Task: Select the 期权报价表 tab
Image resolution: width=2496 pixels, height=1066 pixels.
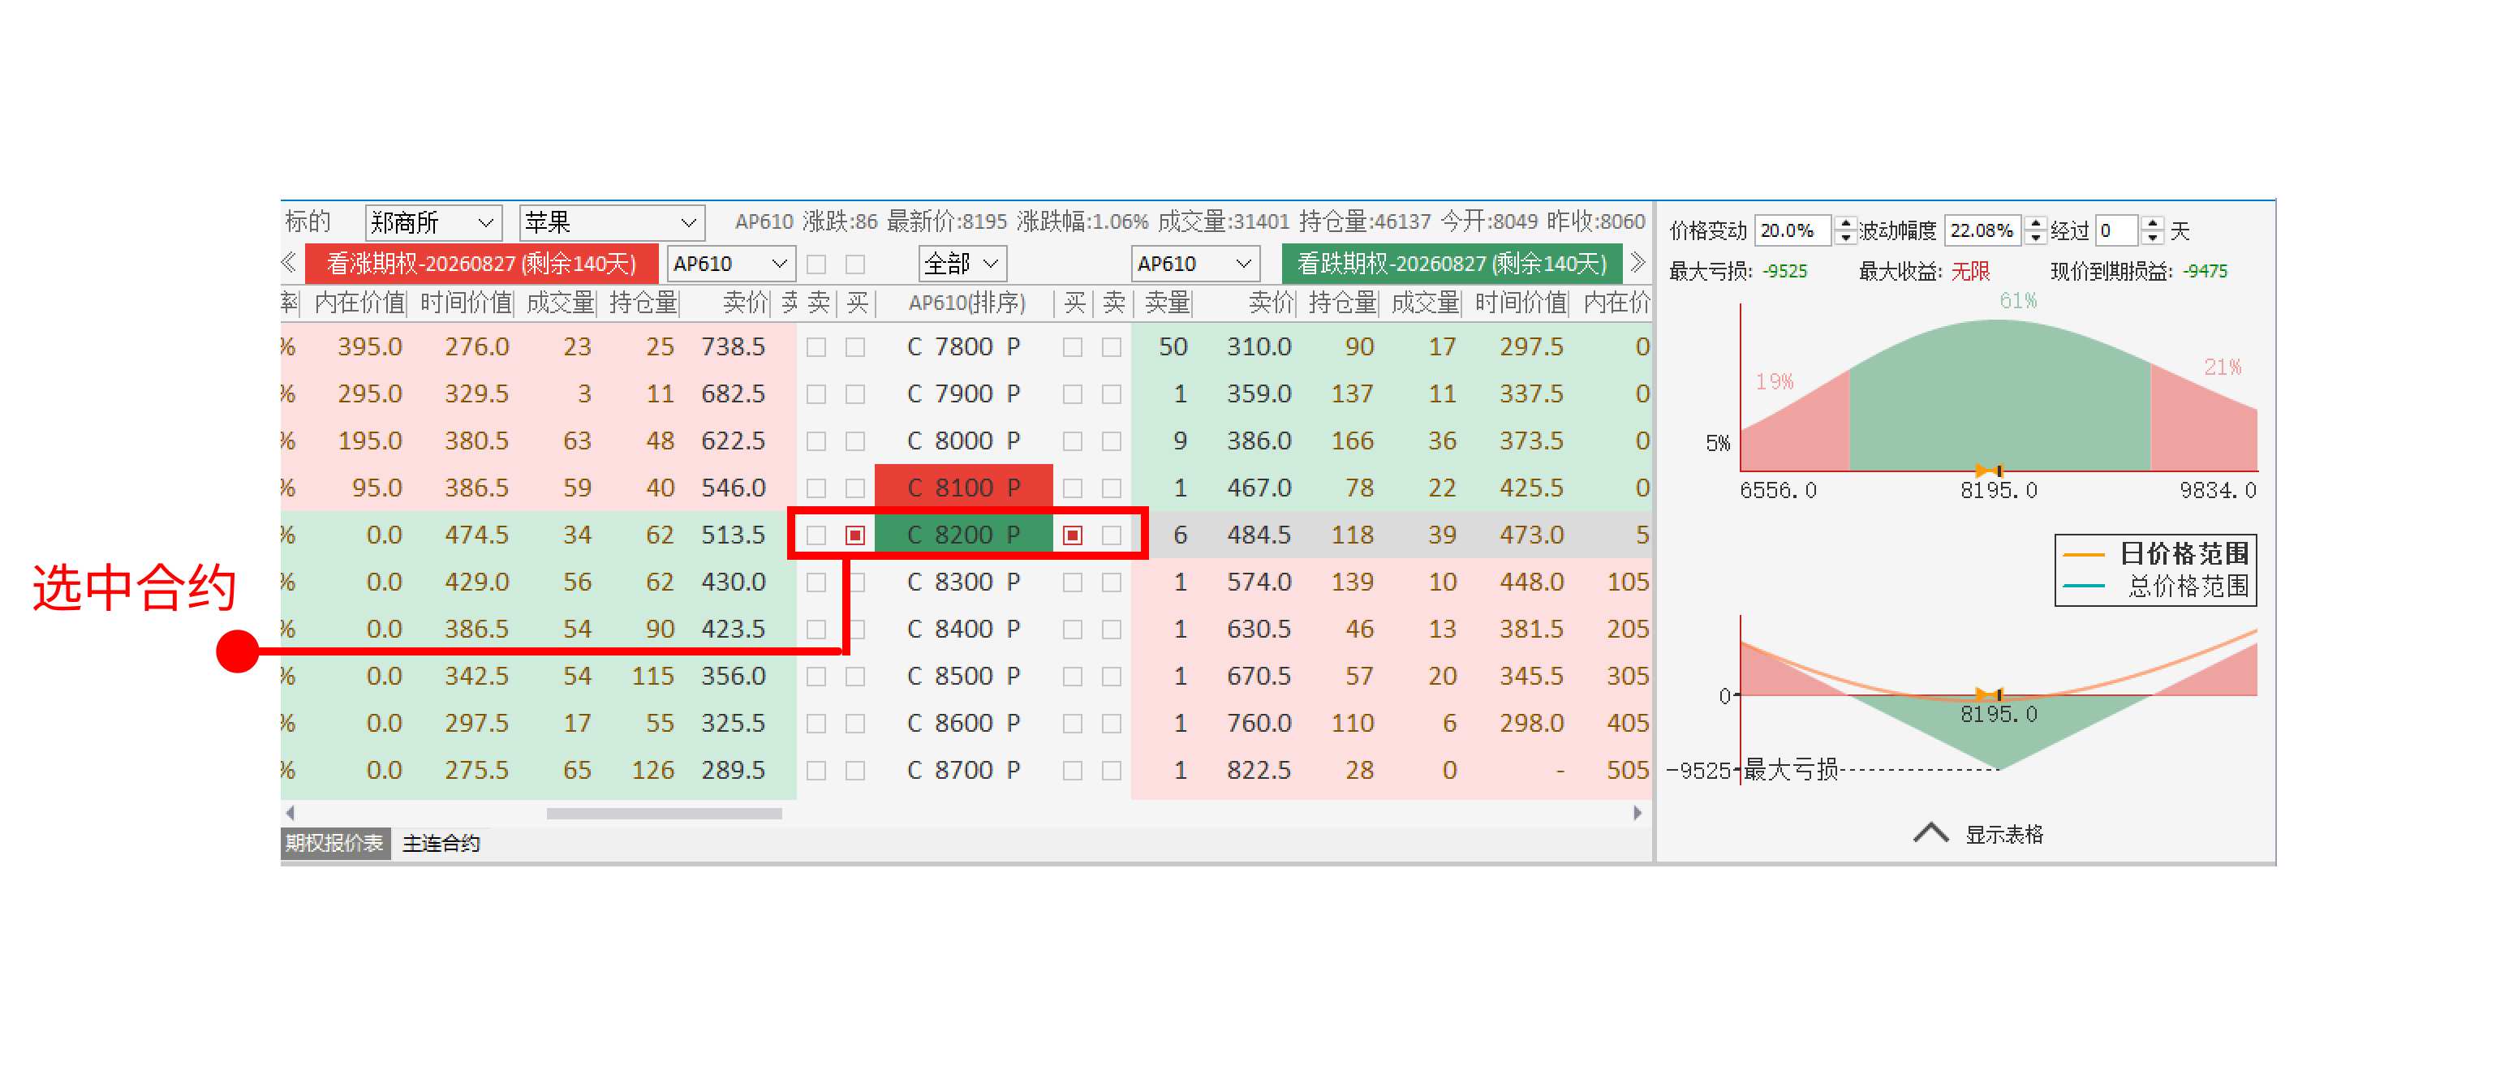Action: pos(334,843)
